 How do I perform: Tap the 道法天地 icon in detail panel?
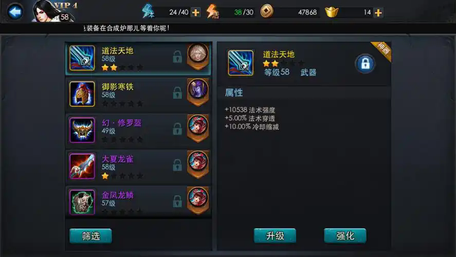pyautogui.click(x=241, y=63)
